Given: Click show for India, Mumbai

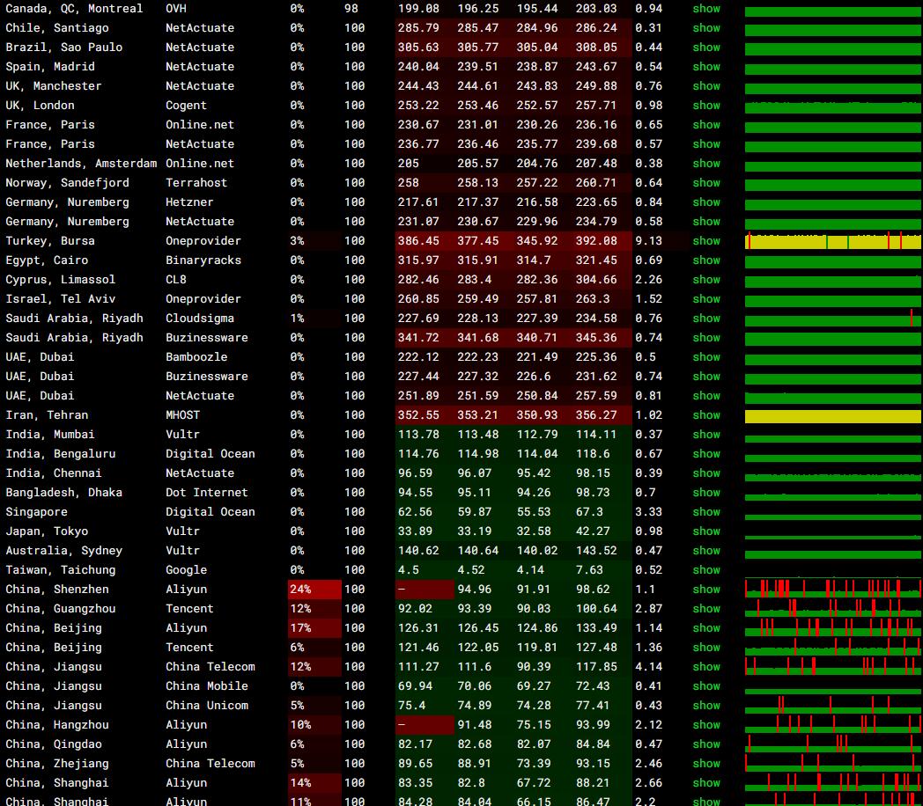Looking at the screenshot, I should [705, 435].
